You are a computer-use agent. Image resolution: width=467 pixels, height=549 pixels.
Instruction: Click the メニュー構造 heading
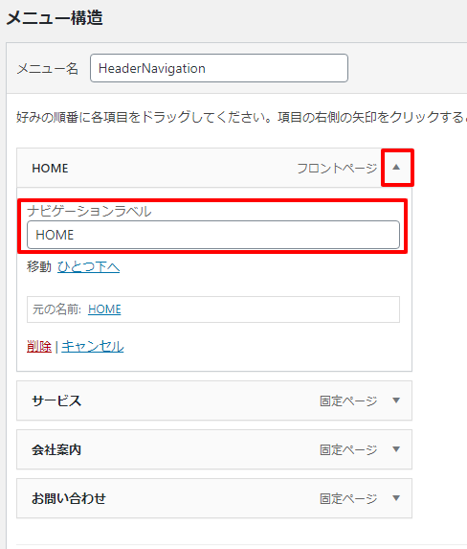tap(55, 18)
